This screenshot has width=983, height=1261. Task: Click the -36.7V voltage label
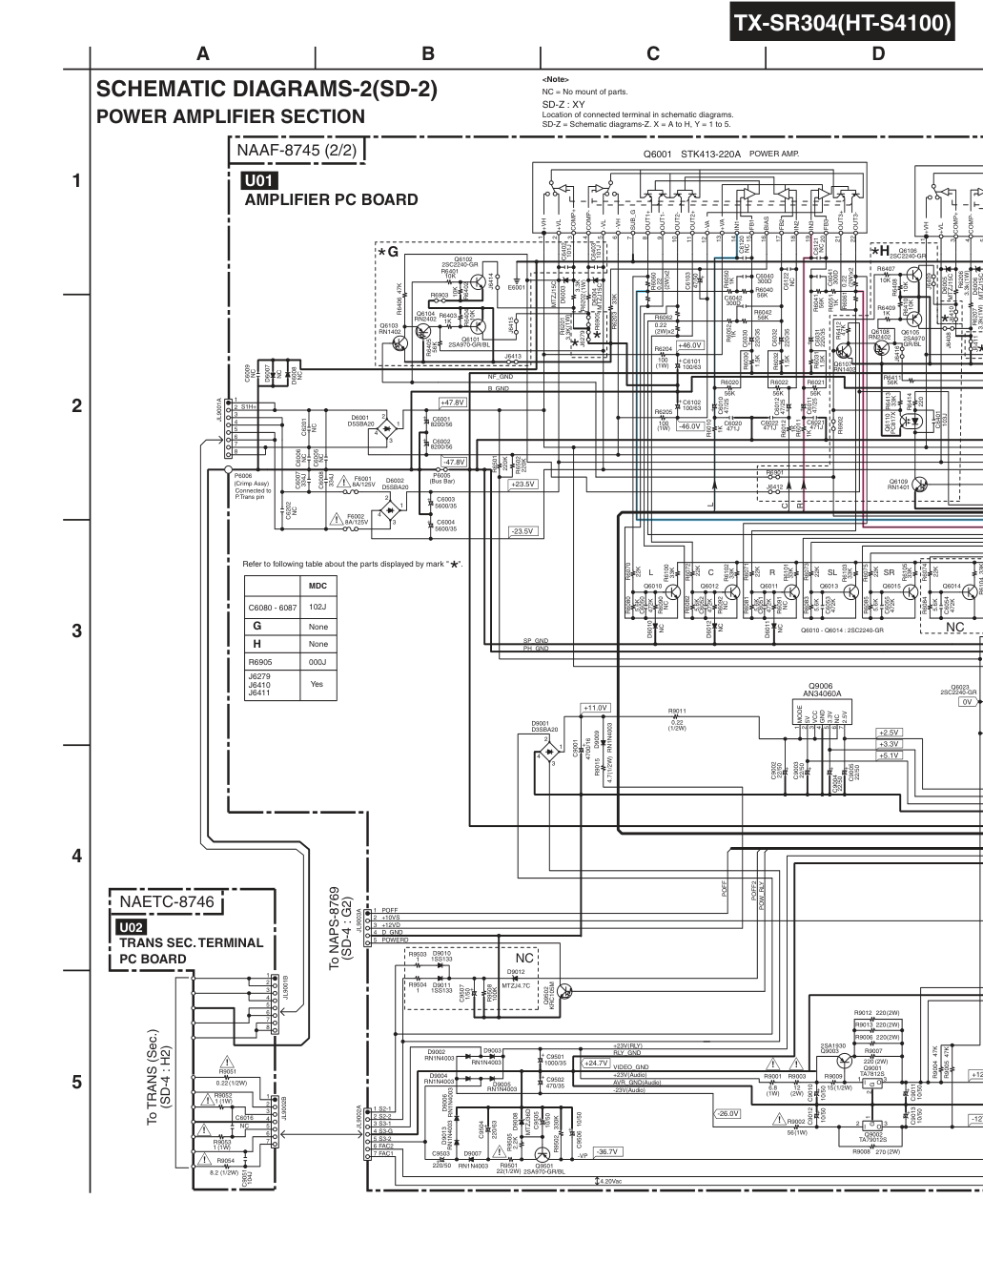pos(606,1151)
